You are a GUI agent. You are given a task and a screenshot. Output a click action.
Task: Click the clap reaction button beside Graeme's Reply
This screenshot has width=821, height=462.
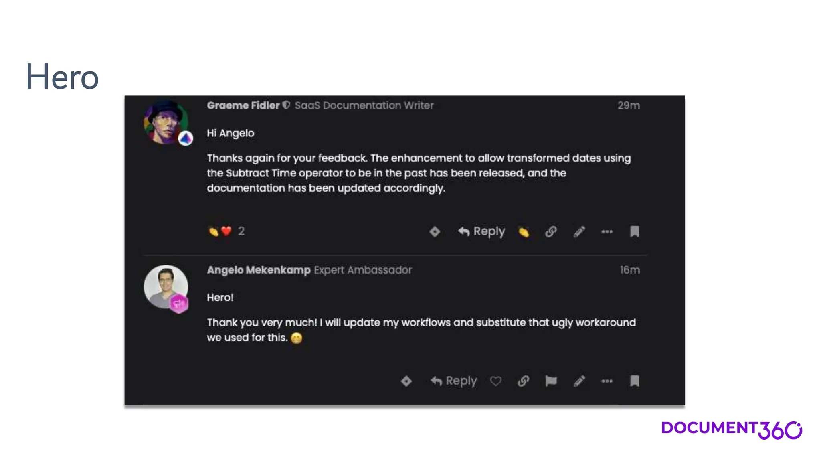tap(524, 231)
